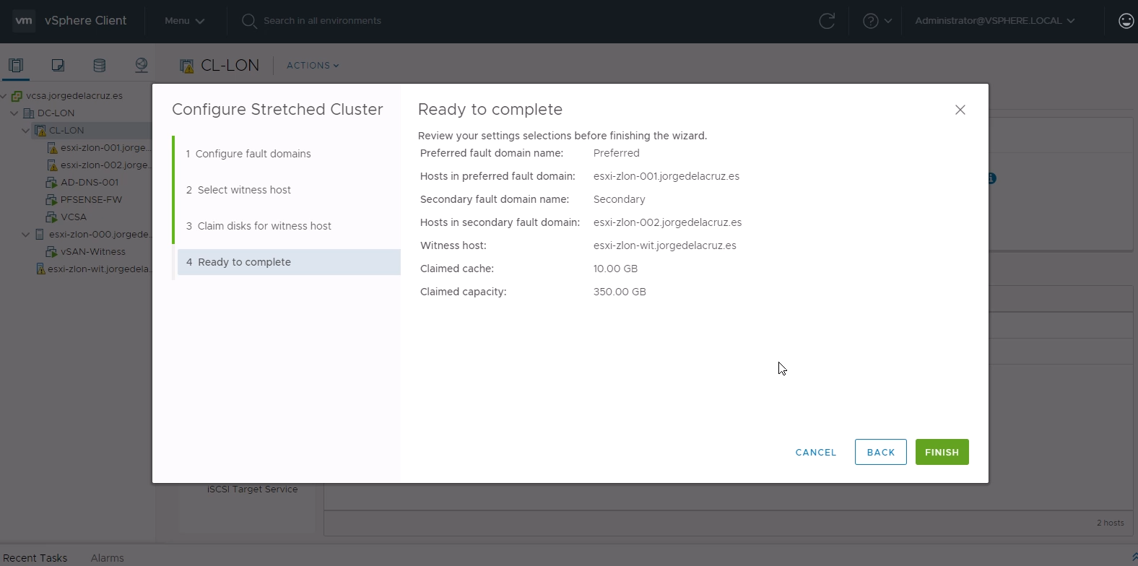Open the ACTIONS dropdown for CL-LON
Viewport: 1138px width, 566px height.
point(313,66)
